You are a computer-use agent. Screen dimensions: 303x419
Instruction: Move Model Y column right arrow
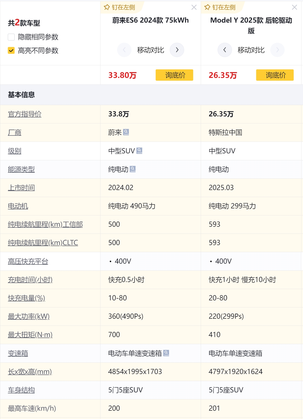tap(277, 50)
